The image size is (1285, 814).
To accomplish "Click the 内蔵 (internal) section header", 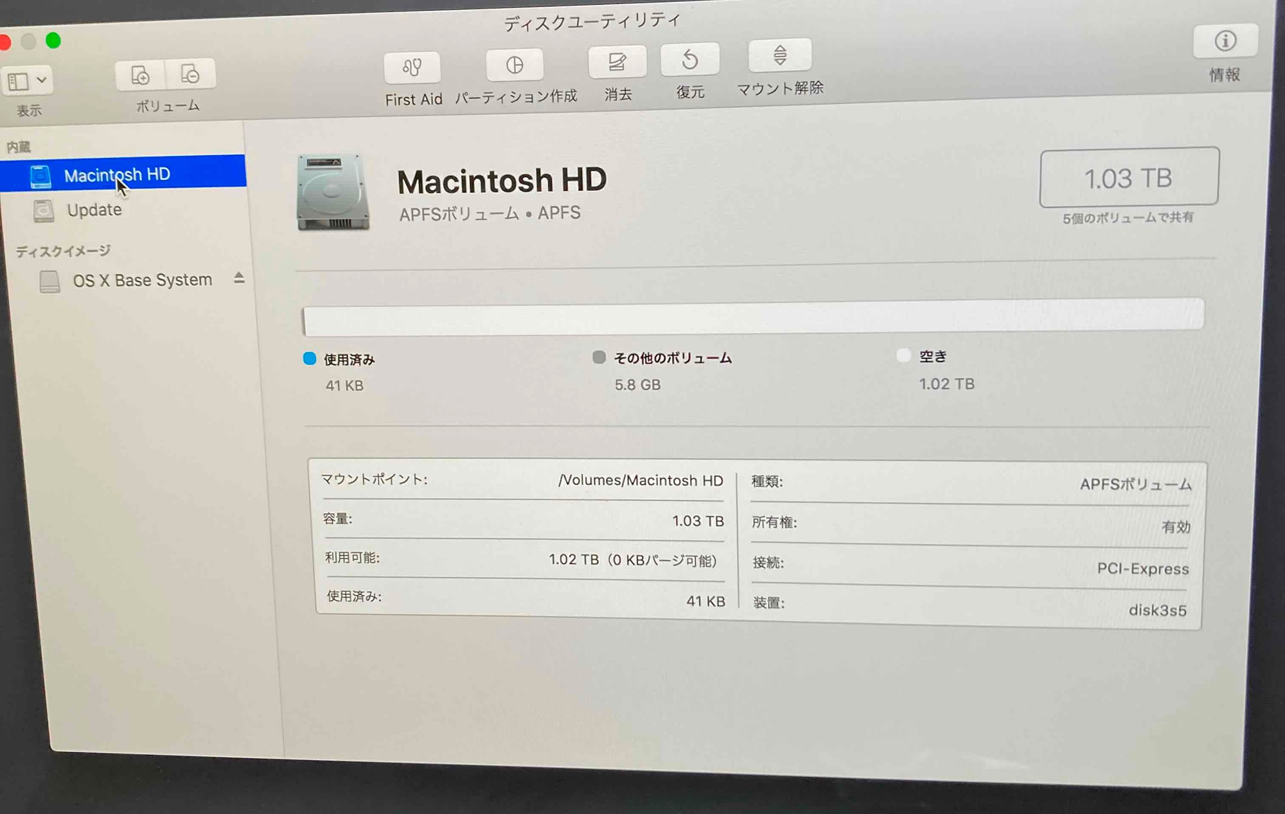I will pyautogui.click(x=19, y=147).
